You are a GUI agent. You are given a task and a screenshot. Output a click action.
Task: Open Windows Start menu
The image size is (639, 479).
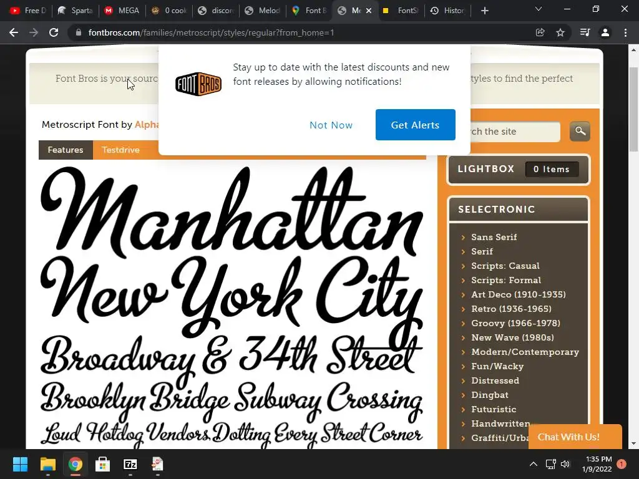coord(20,464)
